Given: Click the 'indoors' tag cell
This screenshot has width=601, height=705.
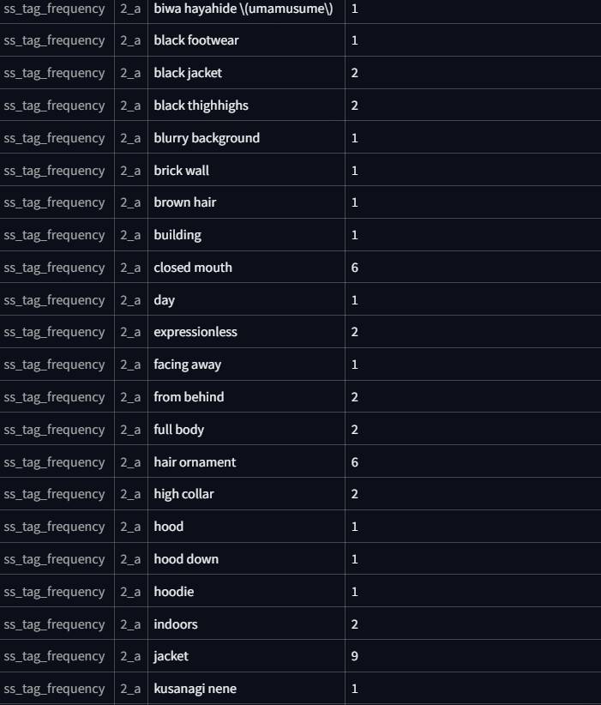Looking at the screenshot, I should [x=176, y=624].
